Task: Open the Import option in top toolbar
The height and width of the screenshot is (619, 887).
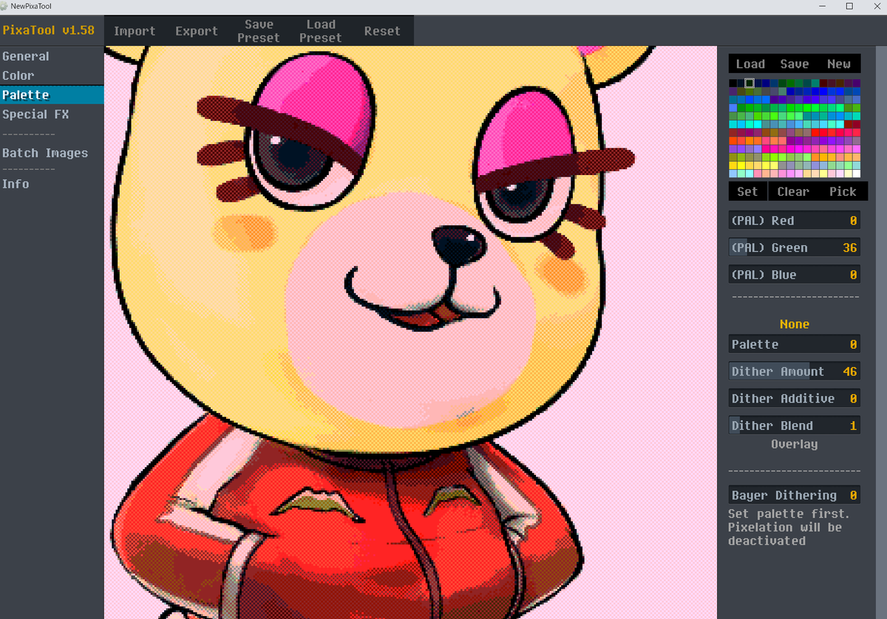Action: point(135,31)
